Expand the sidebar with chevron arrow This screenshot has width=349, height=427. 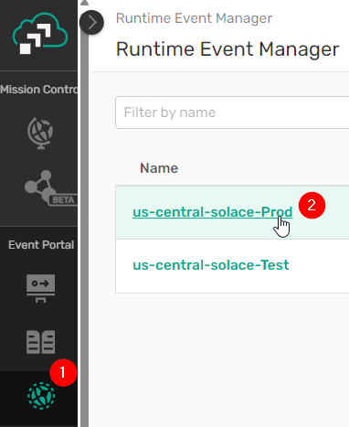[91, 22]
